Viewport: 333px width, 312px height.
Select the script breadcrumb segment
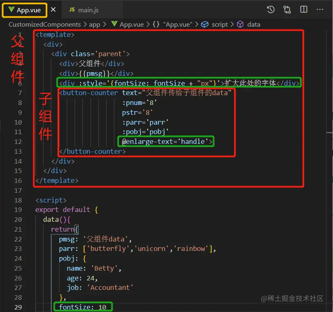point(220,25)
